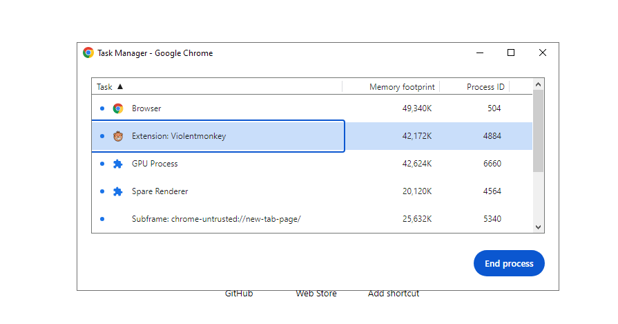Click the Violentmonkey extension icon
Viewport: 618px width, 324px height.
[x=118, y=136]
